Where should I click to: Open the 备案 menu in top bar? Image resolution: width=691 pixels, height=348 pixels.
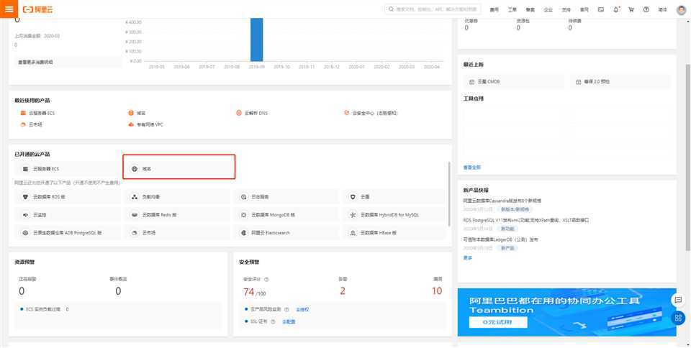[530, 9]
